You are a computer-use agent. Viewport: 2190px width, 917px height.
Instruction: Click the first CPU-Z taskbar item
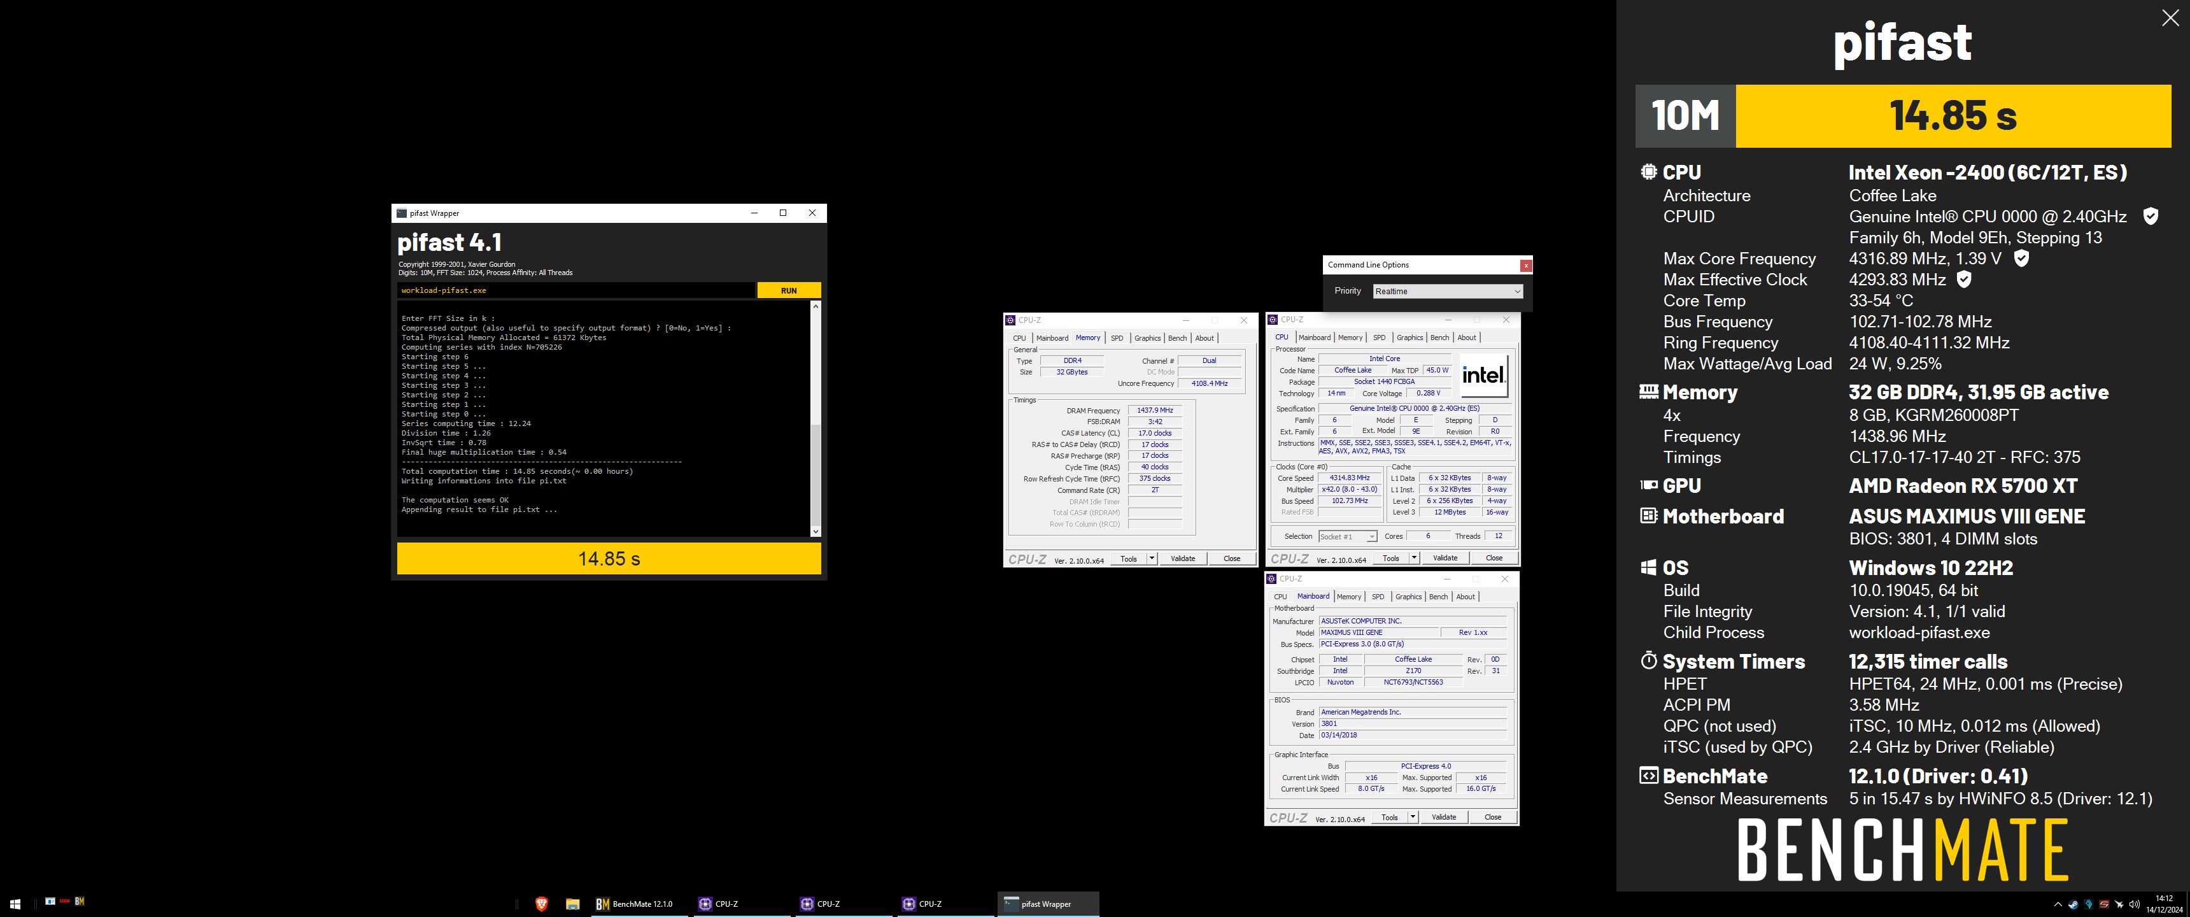[741, 904]
